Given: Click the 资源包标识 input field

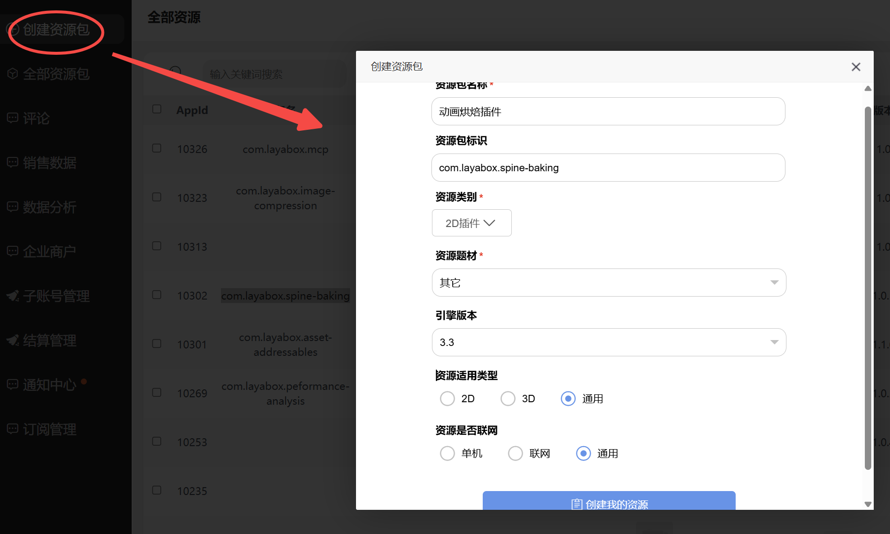Looking at the screenshot, I should tap(608, 168).
